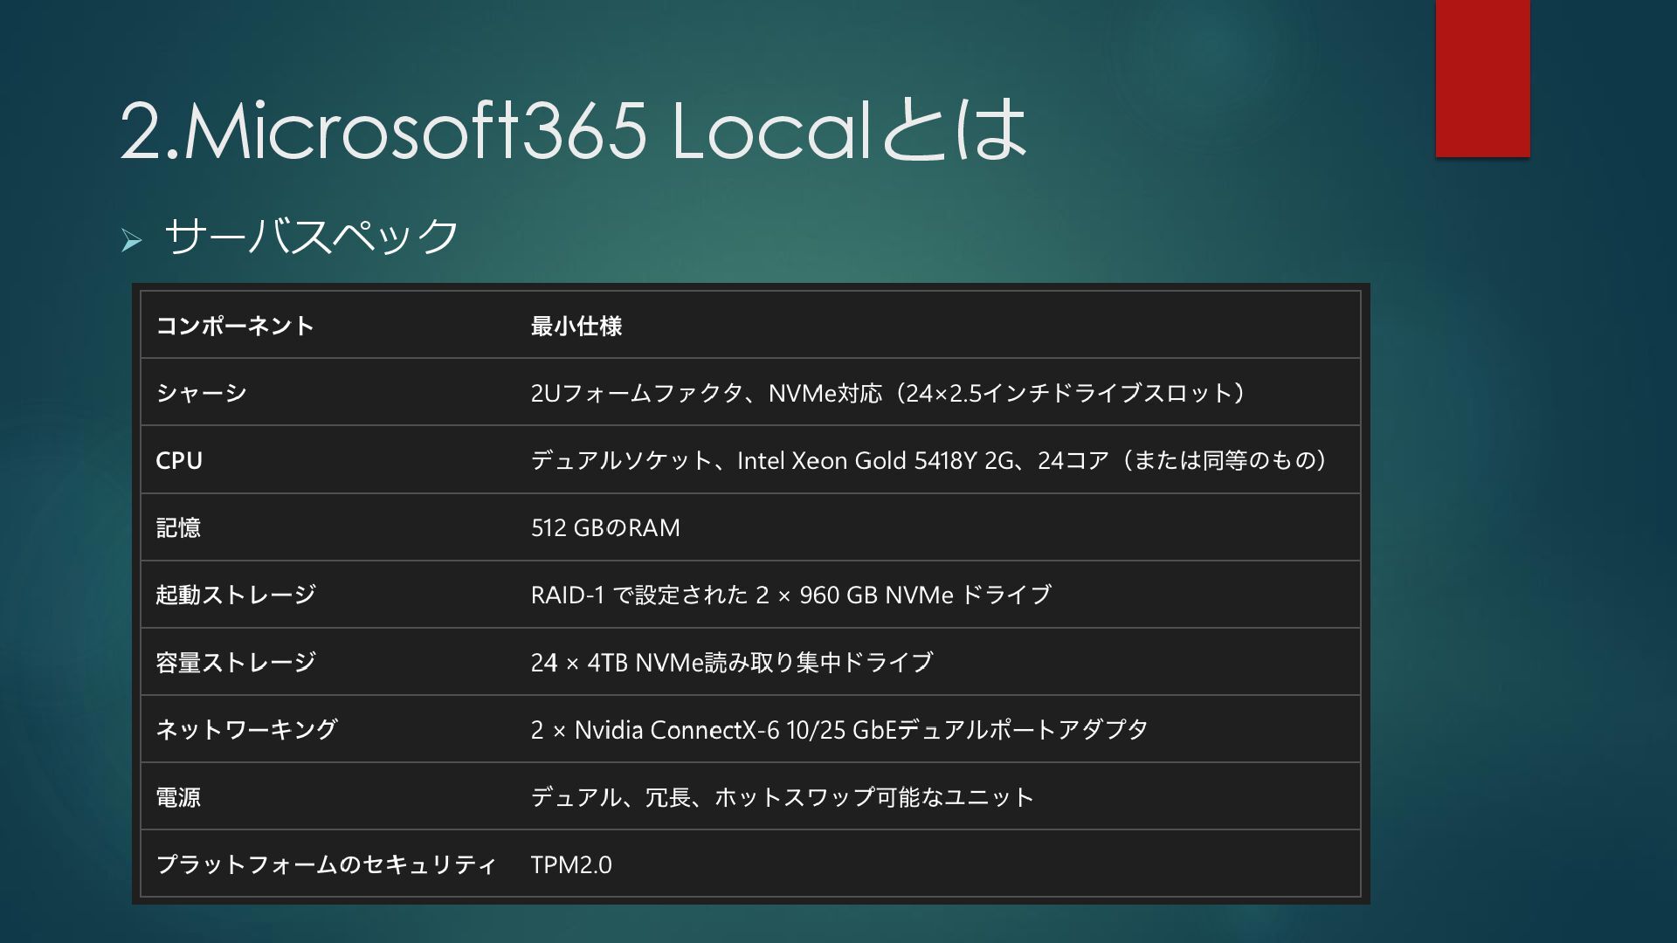This screenshot has width=1677, height=943.
Task: Click the 512 GBのRAM cell
Action: click(x=605, y=527)
